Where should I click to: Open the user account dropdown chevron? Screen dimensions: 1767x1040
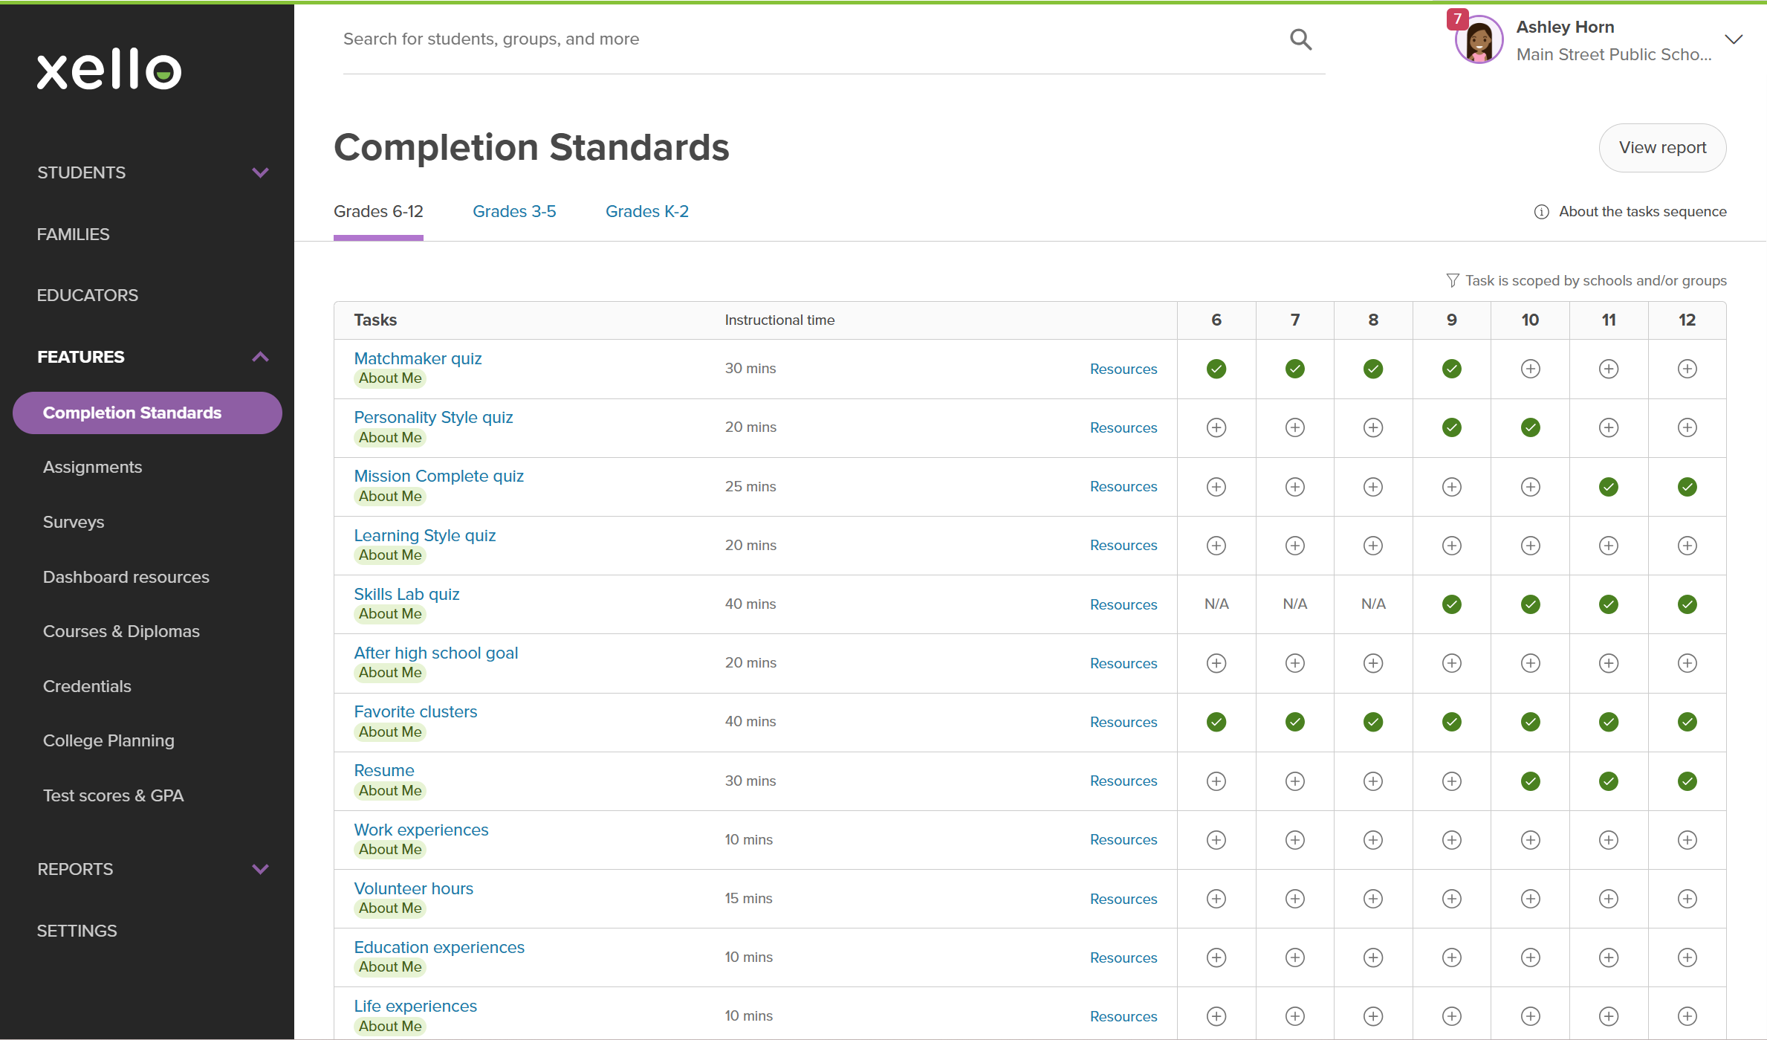pos(1734,40)
